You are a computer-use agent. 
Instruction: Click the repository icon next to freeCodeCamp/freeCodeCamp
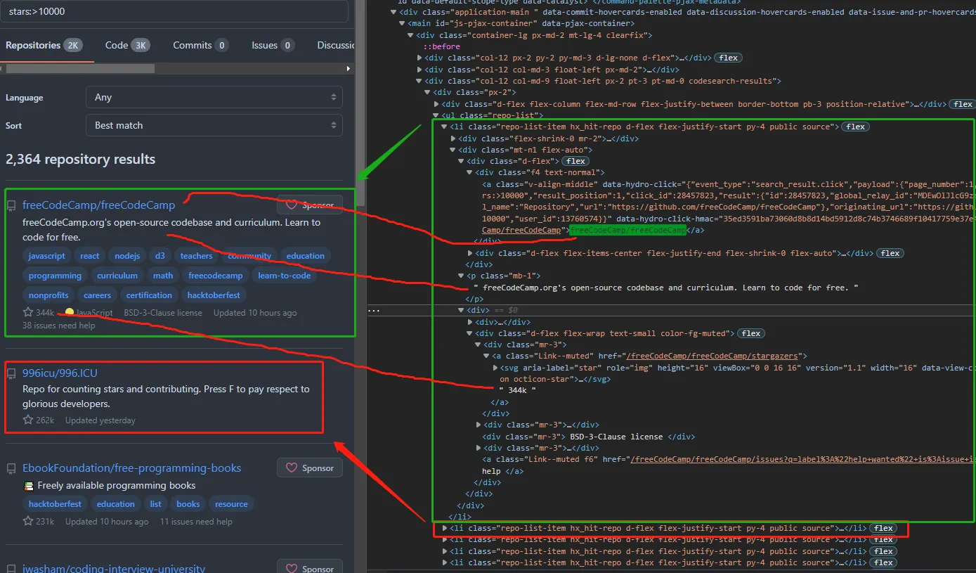tap(11, 205)
